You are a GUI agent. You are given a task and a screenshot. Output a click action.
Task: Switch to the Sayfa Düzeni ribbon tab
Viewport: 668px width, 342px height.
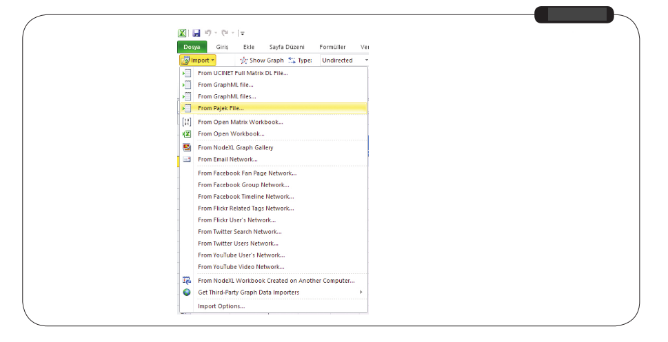tap(287, 47)
